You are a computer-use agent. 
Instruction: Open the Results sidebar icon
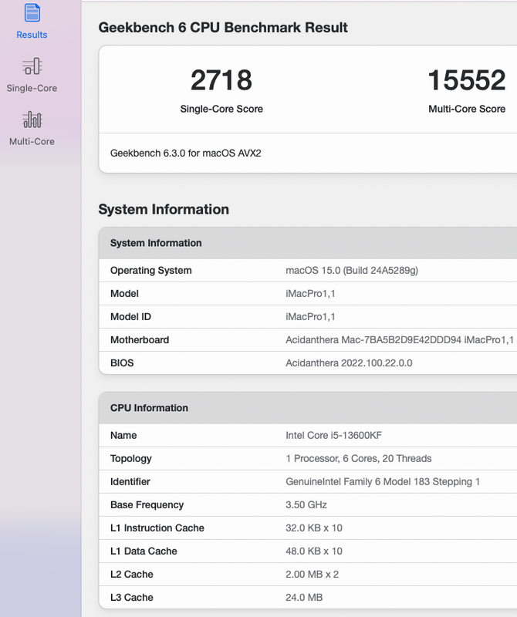(32, 12)
